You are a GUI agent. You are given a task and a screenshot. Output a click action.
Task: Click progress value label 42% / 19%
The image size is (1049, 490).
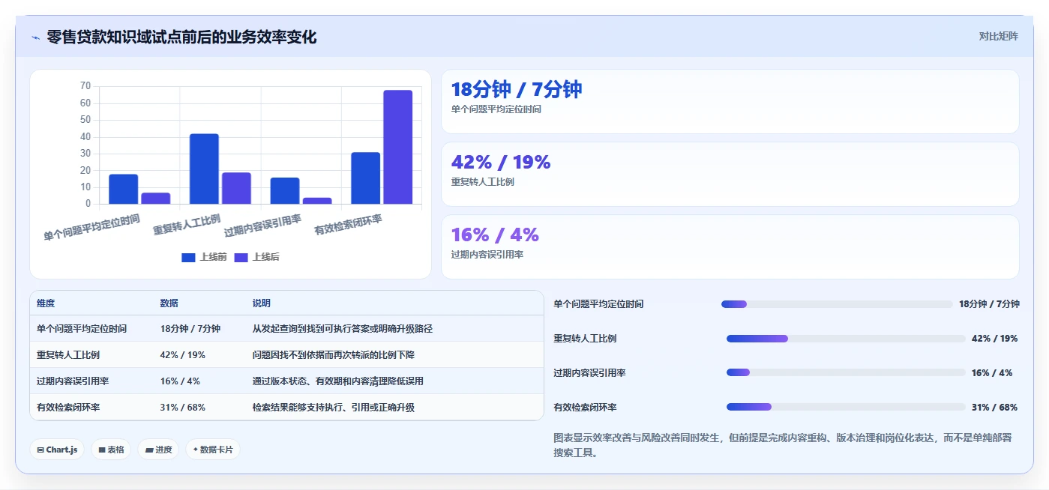[x=994, y=339]
